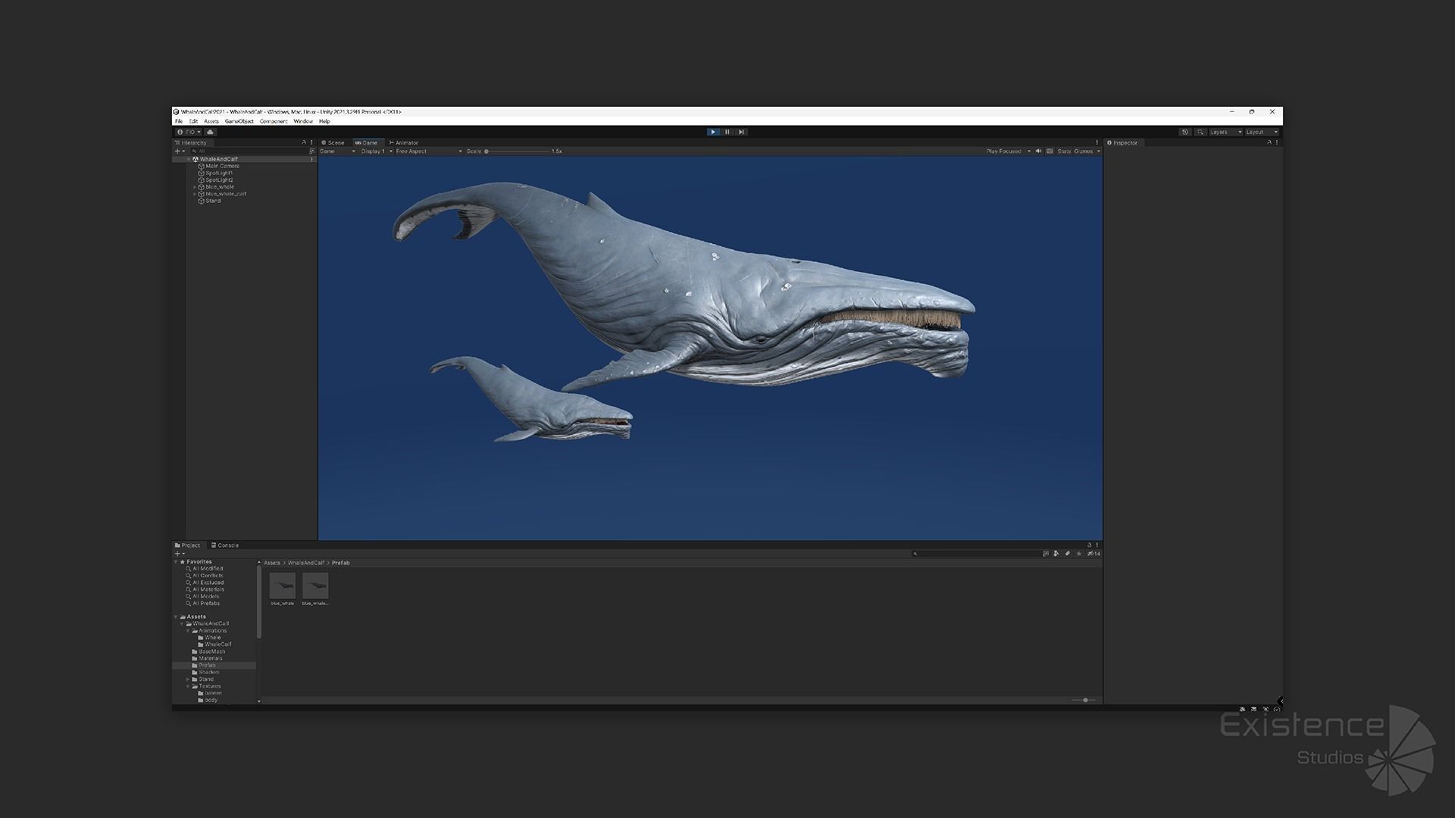The width and height of the screenshot is (1455, 818).
Task: Switch to the Animator tab
Action: [x=404, y=142]
